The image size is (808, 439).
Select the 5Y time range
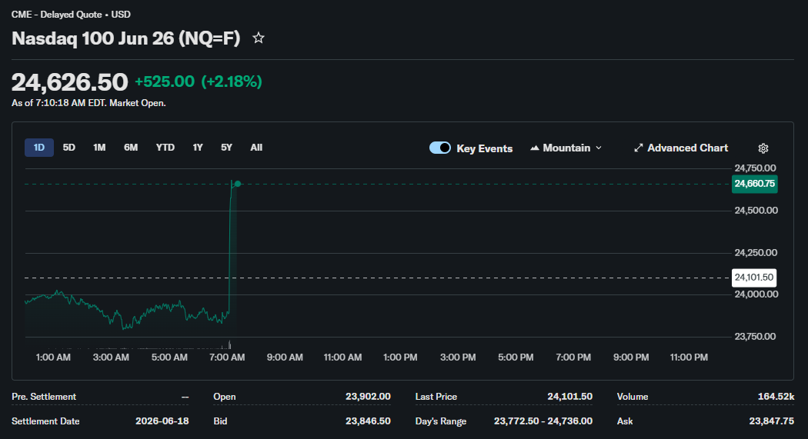(227, 148)
